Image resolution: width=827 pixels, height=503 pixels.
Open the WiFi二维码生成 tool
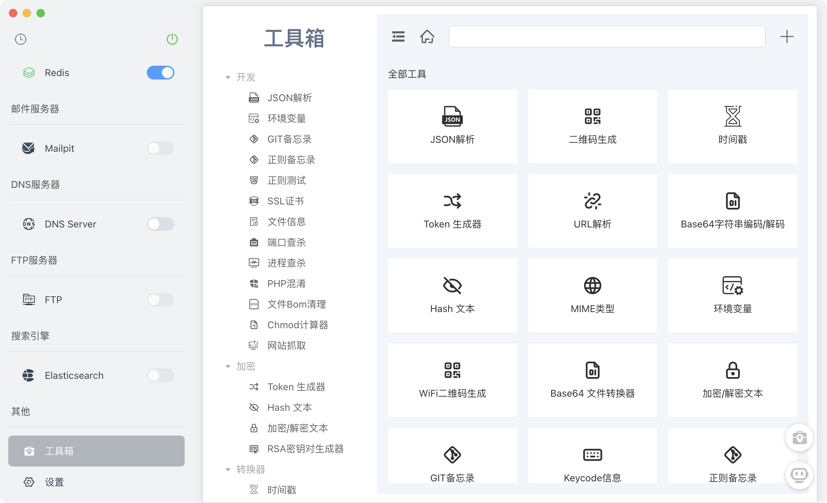pyautogui.click(x=452, y=380)
